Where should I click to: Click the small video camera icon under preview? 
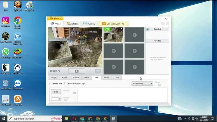[51, 71]
